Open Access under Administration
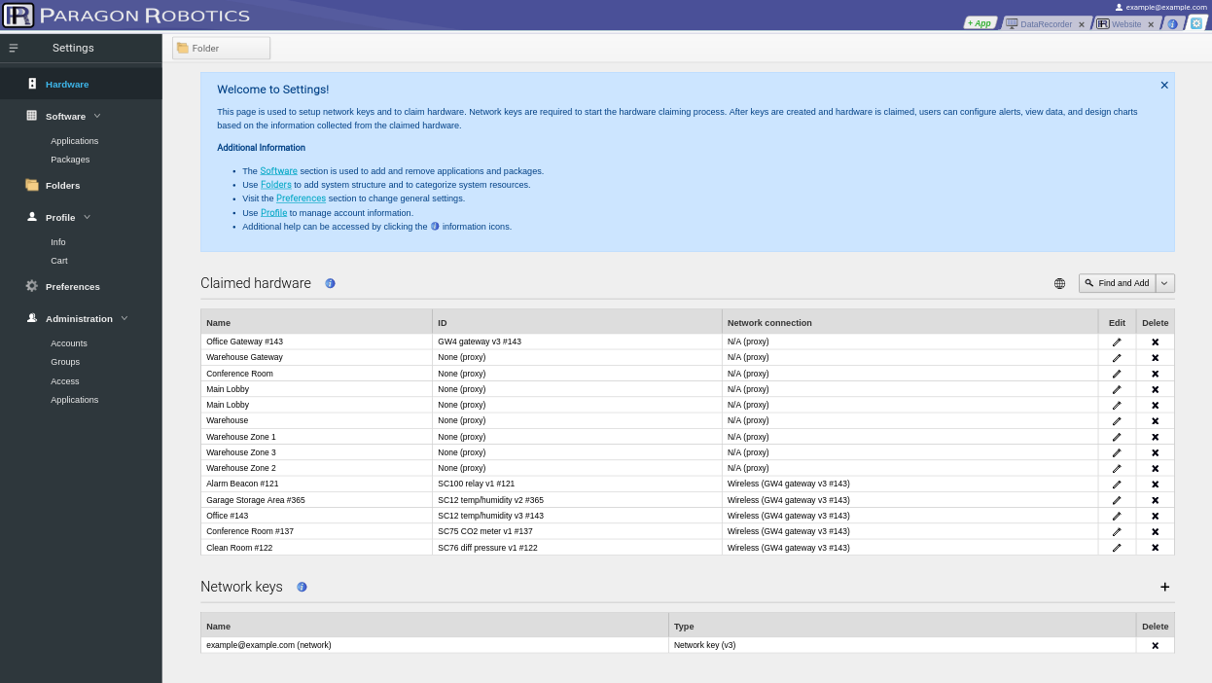The image size is (1212, 683). point(65,381)
